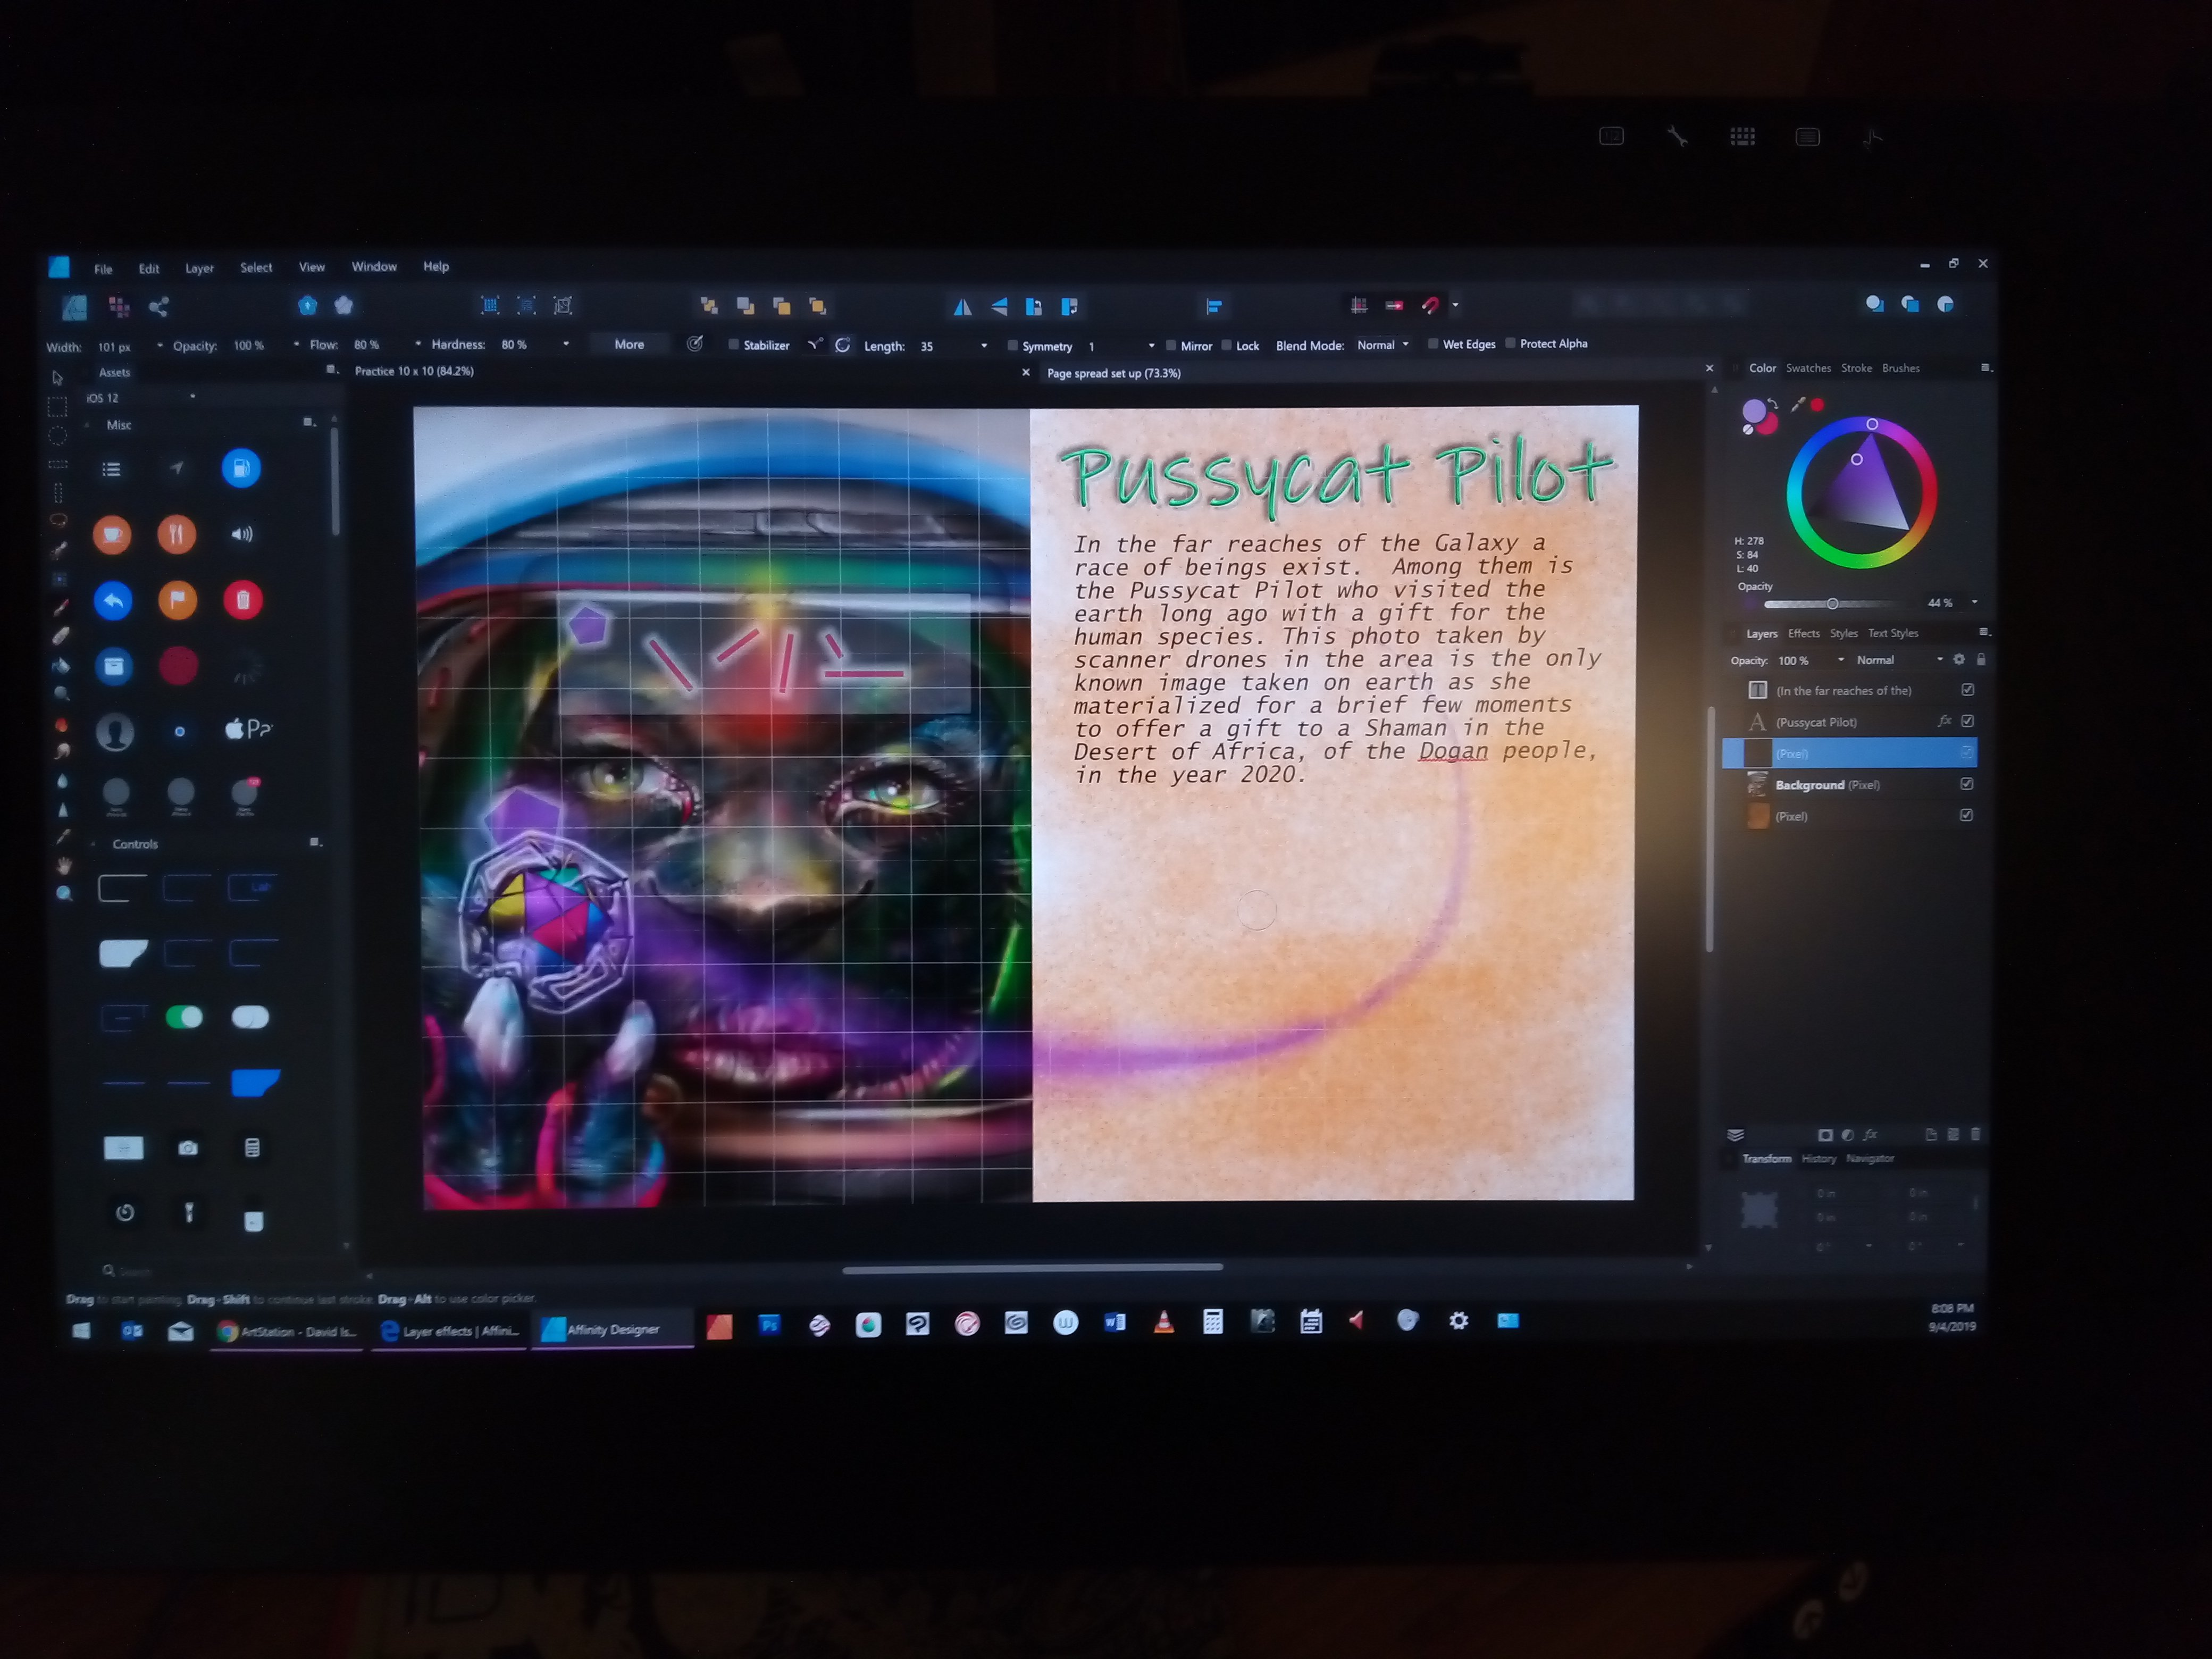Viewport: 2212px width, 1659px height.
Task: Open the Select menu
Action: tap(256, 267)
